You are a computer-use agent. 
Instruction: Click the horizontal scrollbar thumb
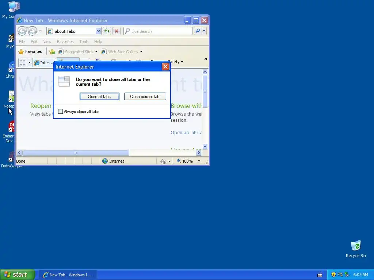tap(76, 153)
